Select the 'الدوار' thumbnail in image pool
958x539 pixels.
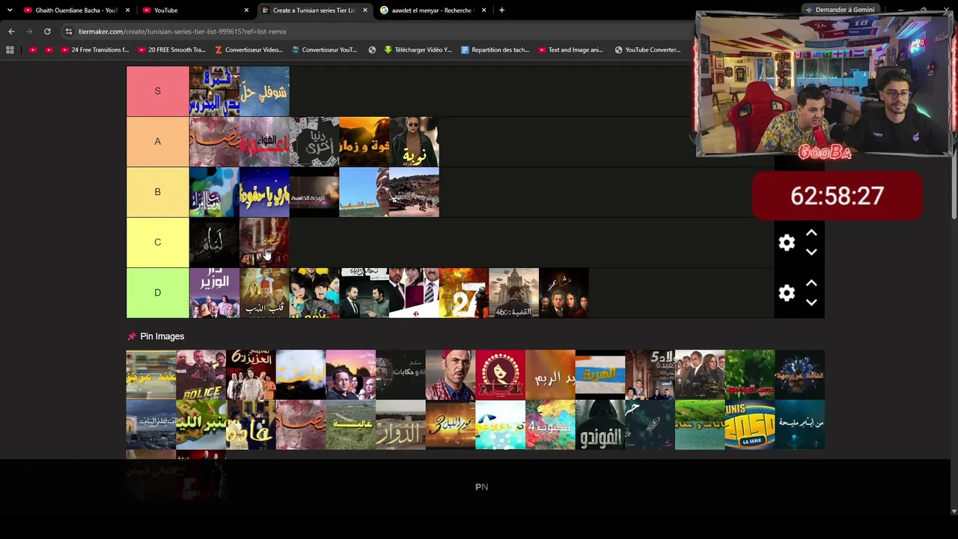(x=400, y=424)
